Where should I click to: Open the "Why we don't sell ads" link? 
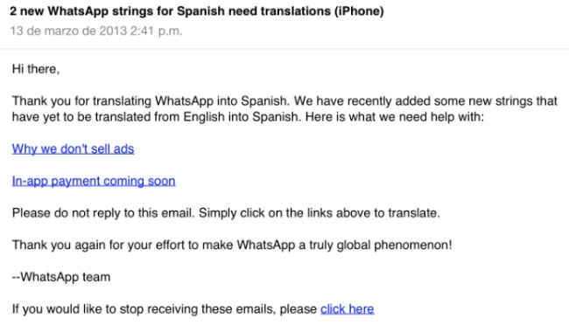(x=73, y=149)
